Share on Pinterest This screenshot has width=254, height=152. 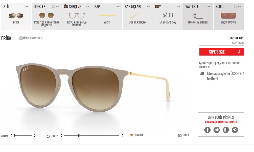point(235,130)
